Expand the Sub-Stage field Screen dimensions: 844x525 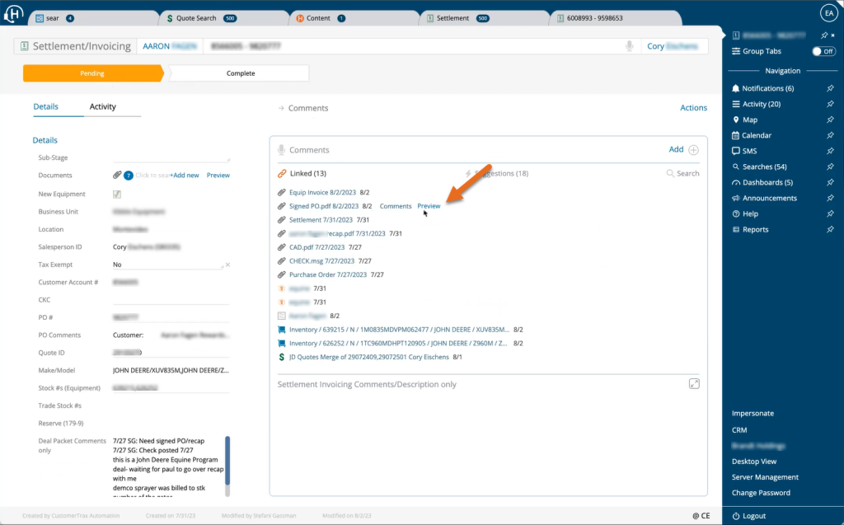[171, 157]
